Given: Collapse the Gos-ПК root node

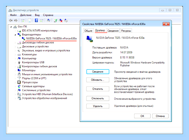Looking at the screenshot, I should point(11,27).
